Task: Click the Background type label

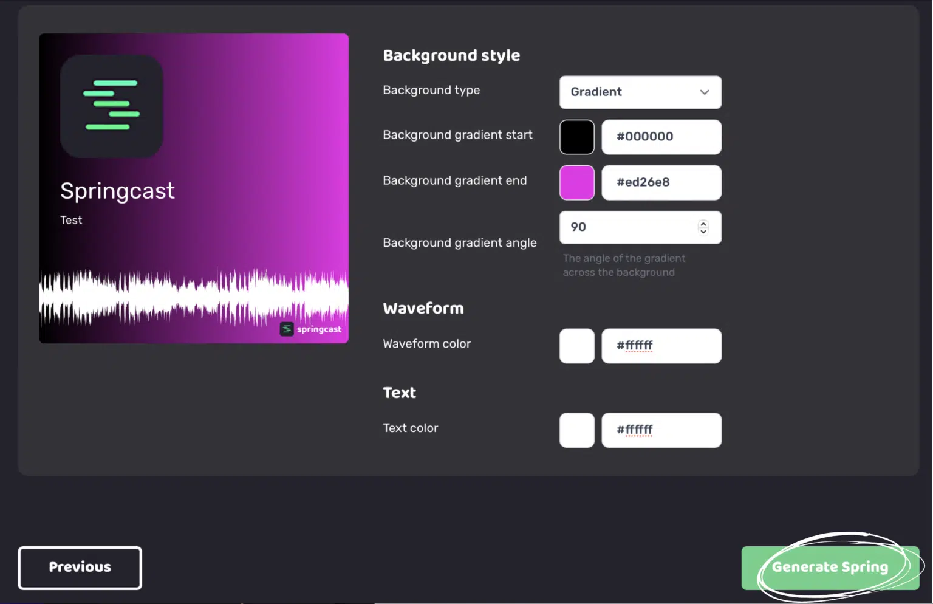Action: (x=431, y=90)
